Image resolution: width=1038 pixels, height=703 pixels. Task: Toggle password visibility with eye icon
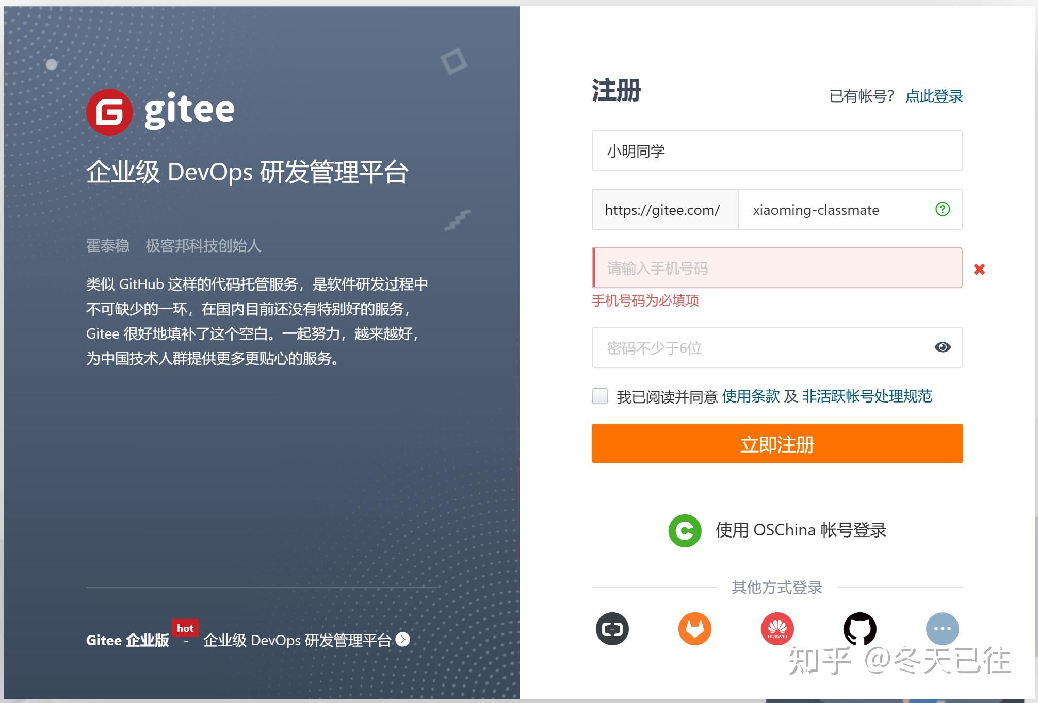coord(942,347)
